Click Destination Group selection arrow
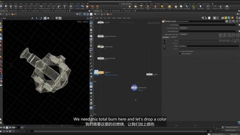Screen dimensions: 240x135 coord(239,31)
